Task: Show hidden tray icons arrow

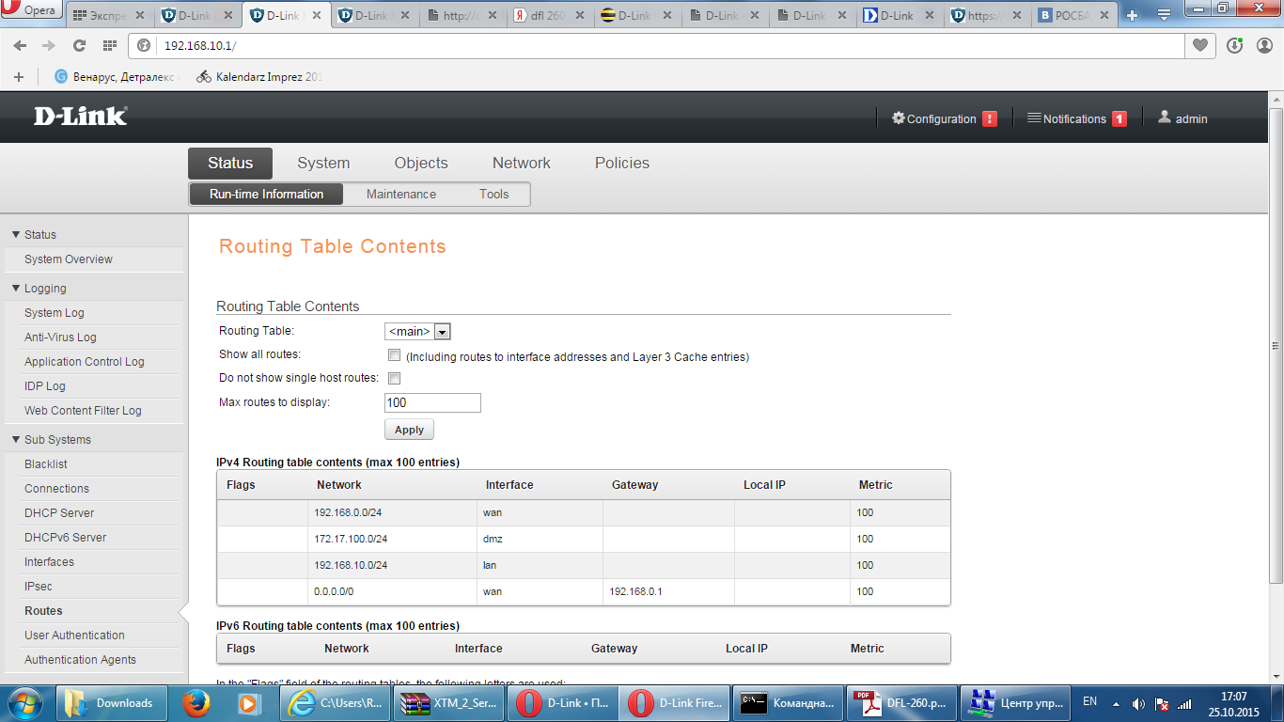Action: click(x=1116, y=703)
